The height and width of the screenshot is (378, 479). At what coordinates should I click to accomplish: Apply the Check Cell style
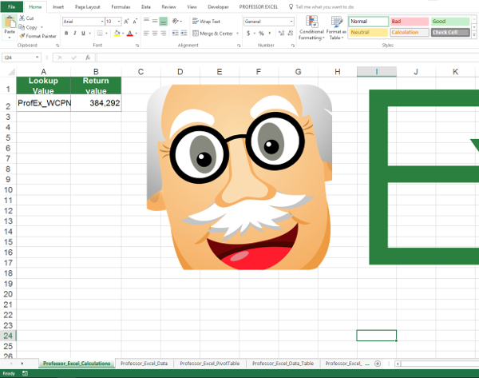point(450,33)
